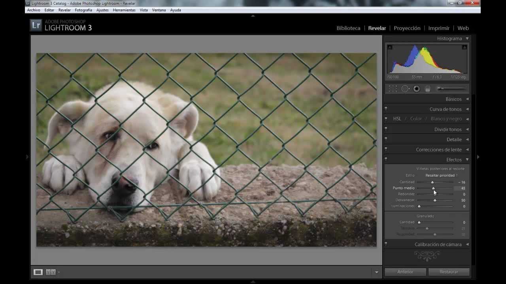
Task: Expand the Correcciones de lente panel
Action: 467,150
